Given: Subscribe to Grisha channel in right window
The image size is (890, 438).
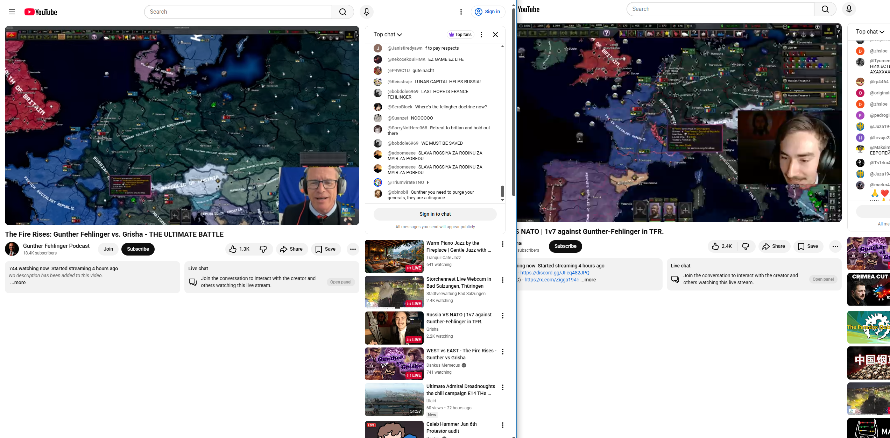Looking at the screenshot, I should click(x=565, y=246).
